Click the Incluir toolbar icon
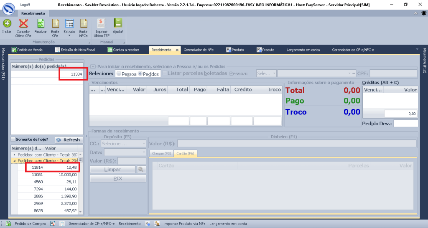Image resolution: width=428 pixels, height=228 pixels. tap(7, 24)
